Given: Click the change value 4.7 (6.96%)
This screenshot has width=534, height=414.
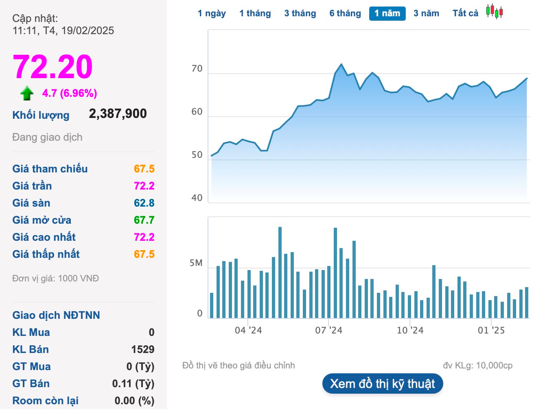Looking at the screenshot, I should [x=70, y=93].
